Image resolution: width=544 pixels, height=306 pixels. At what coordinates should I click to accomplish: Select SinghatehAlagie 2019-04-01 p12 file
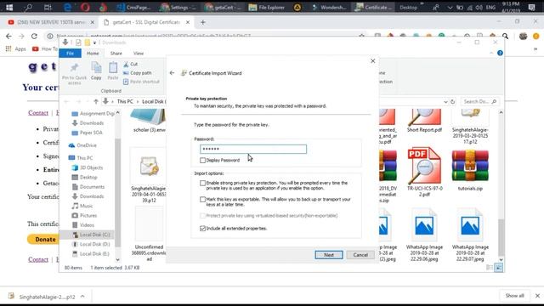coord(149,176)
